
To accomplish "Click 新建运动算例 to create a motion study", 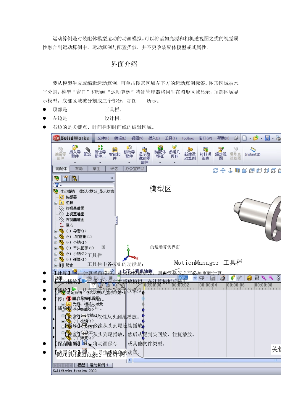I will pyautogui.click(x=190, y=154).
